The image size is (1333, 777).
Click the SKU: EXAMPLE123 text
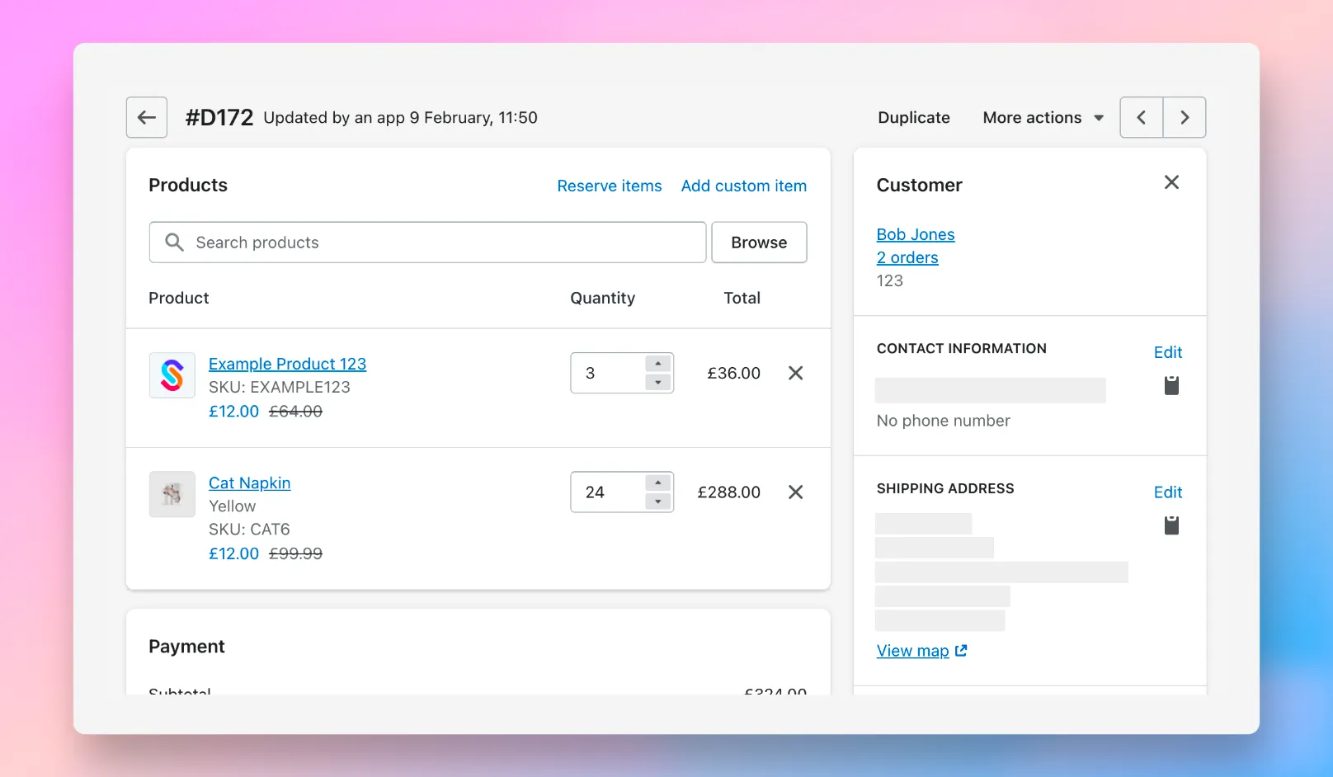click(x=279, y=387)
